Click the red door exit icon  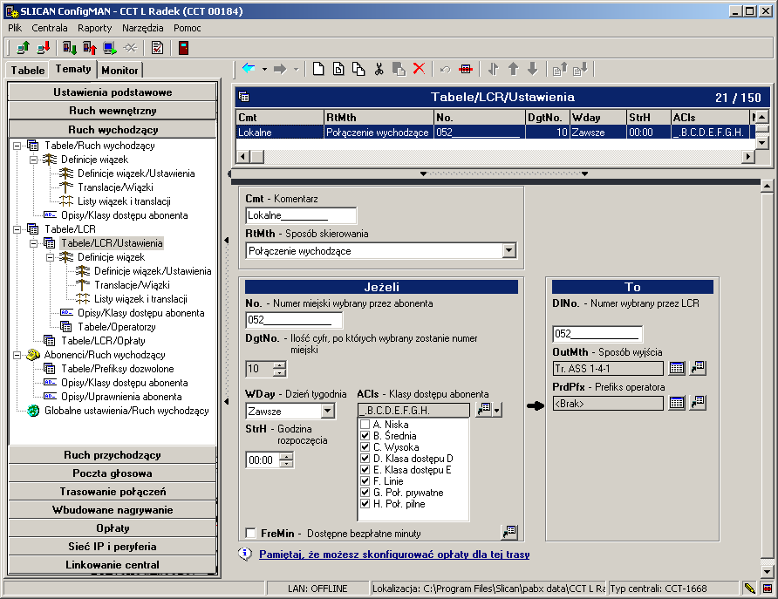tap(183, 48)
